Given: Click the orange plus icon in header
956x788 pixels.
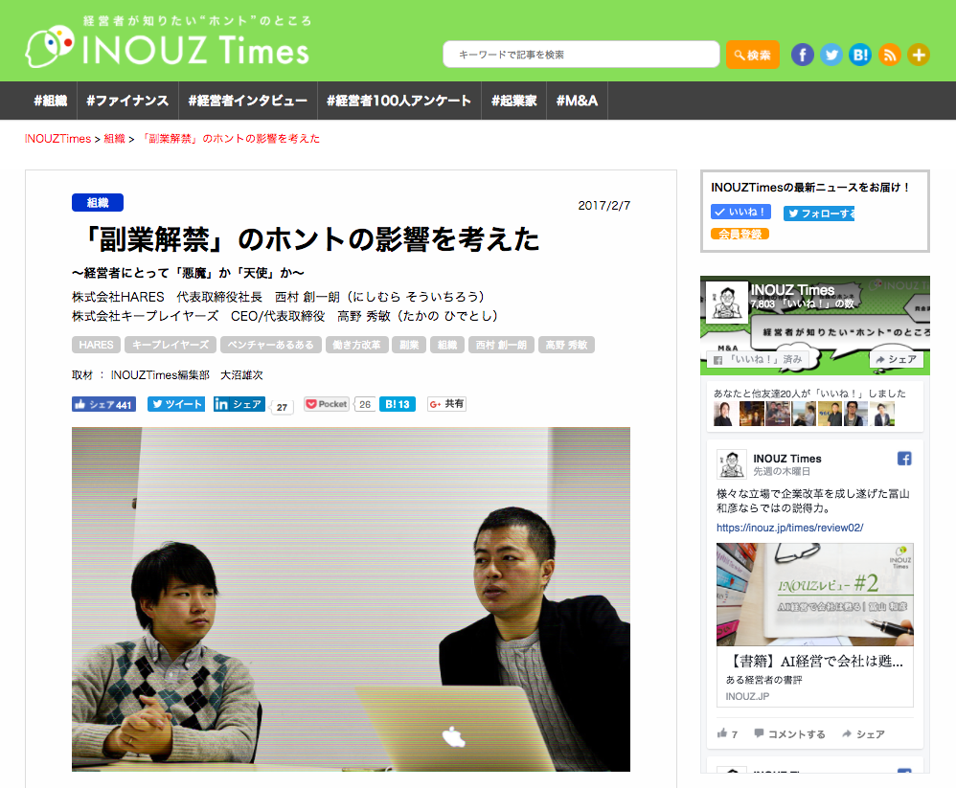Looking at the screenshot, I should [919, 55].
